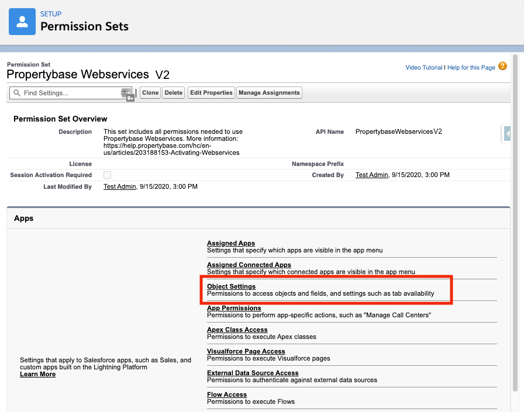Open the help question mark icon
The image size is (524, 412).
(x=502, y=67)
